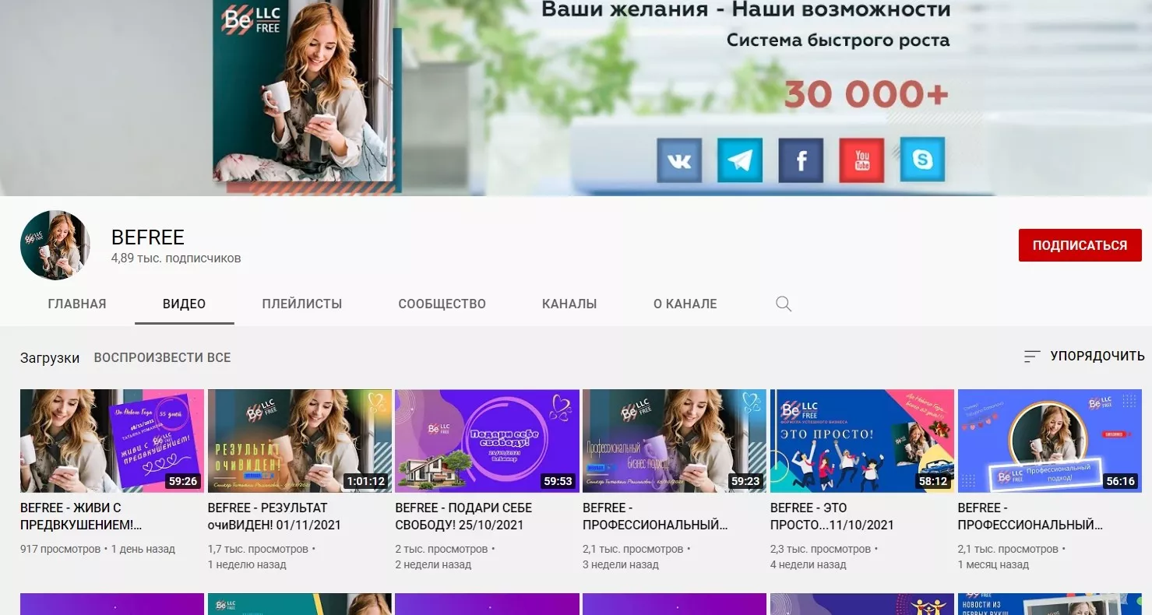Click the title ПОДАРИ СЕБЕ СВОБОДУ! 25/10/2021
This screenshot has width=1152, height=615.
click(x=463, y=516)
